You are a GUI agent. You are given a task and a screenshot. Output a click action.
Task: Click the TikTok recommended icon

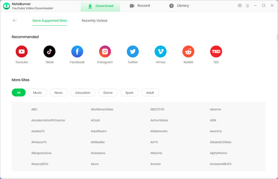pyautogui.click(x=50, y=52)
